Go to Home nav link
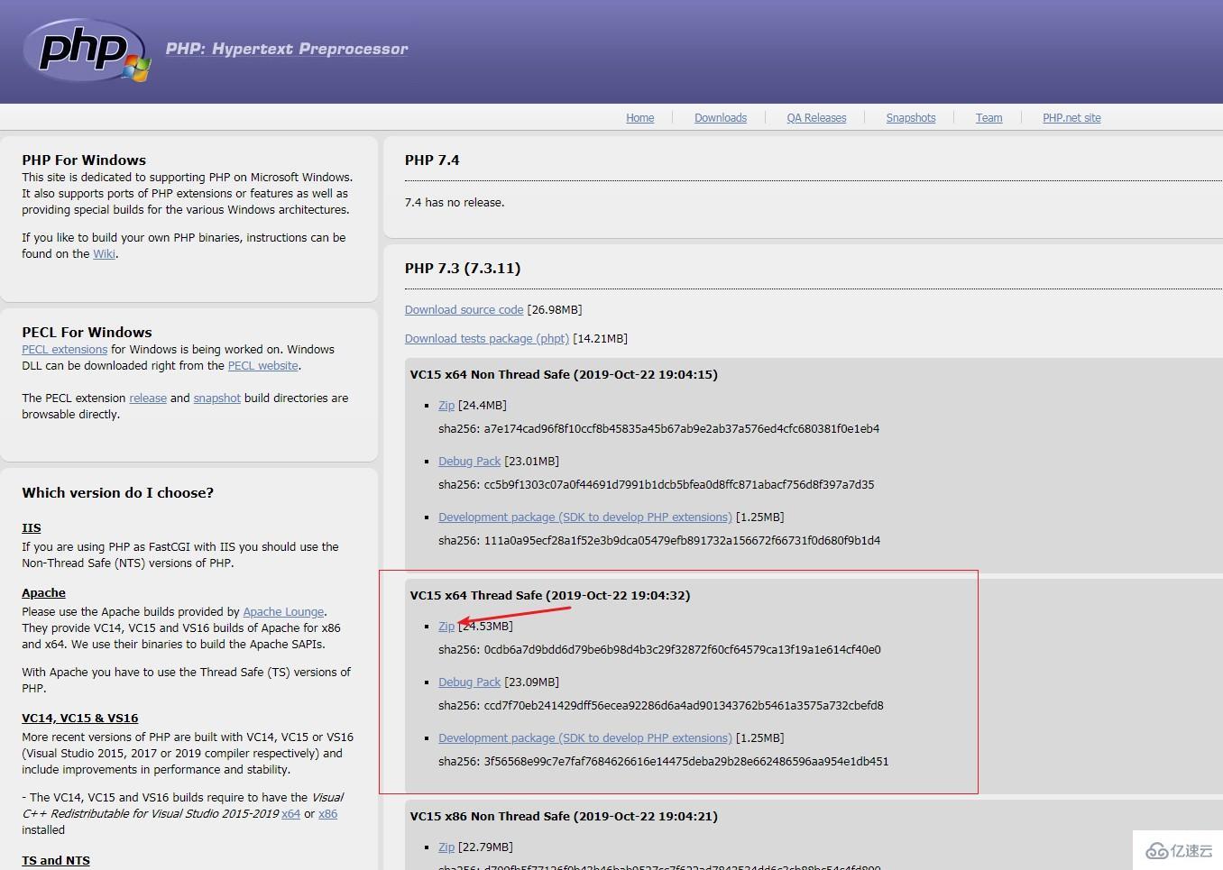 point(640,118)
